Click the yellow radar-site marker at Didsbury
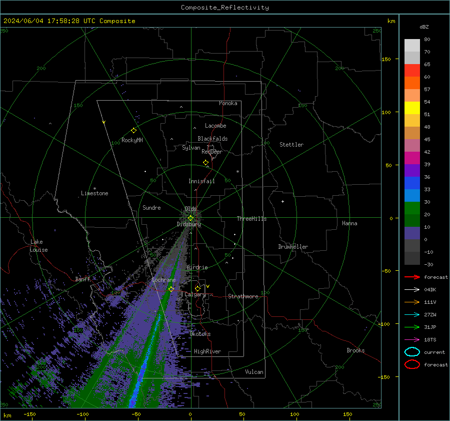Image resolution: width=450 pixels, height=421 pixels. (190, 218)
